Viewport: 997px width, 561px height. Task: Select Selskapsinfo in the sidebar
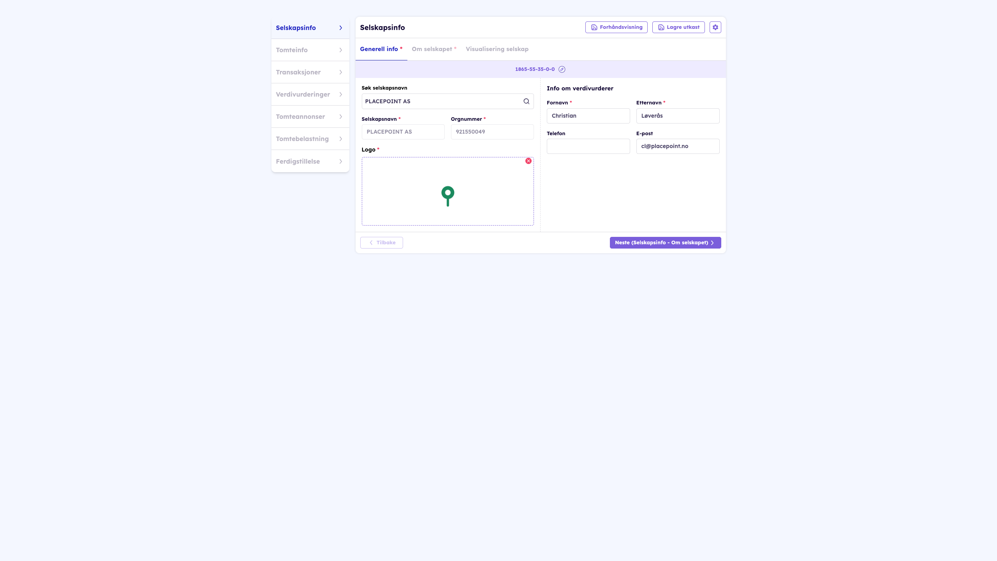click(x=310, y=28)
